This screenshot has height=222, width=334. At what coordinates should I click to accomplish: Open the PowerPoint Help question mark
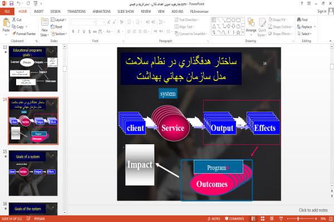pos(302,4)
